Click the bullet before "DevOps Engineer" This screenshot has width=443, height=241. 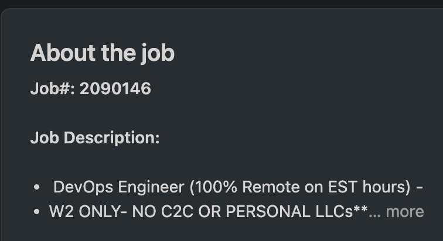click(37, 188)
